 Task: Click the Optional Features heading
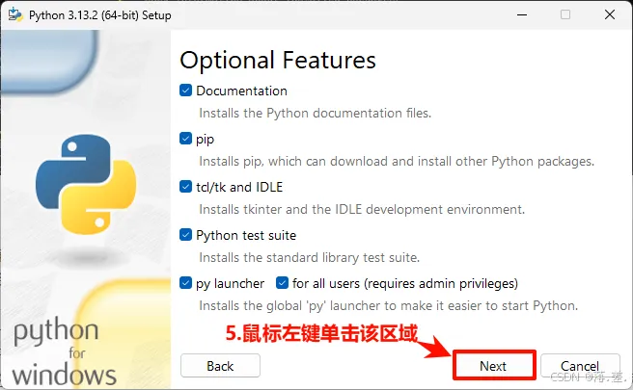point(278,60)
